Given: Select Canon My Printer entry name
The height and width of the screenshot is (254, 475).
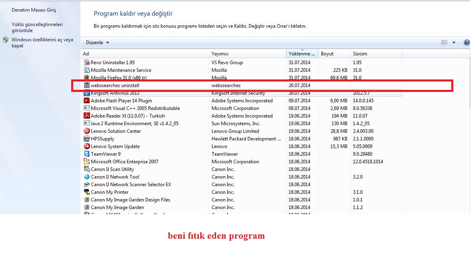Looking at the screenshot, I should pyautogui.click(x=110, y=192).
